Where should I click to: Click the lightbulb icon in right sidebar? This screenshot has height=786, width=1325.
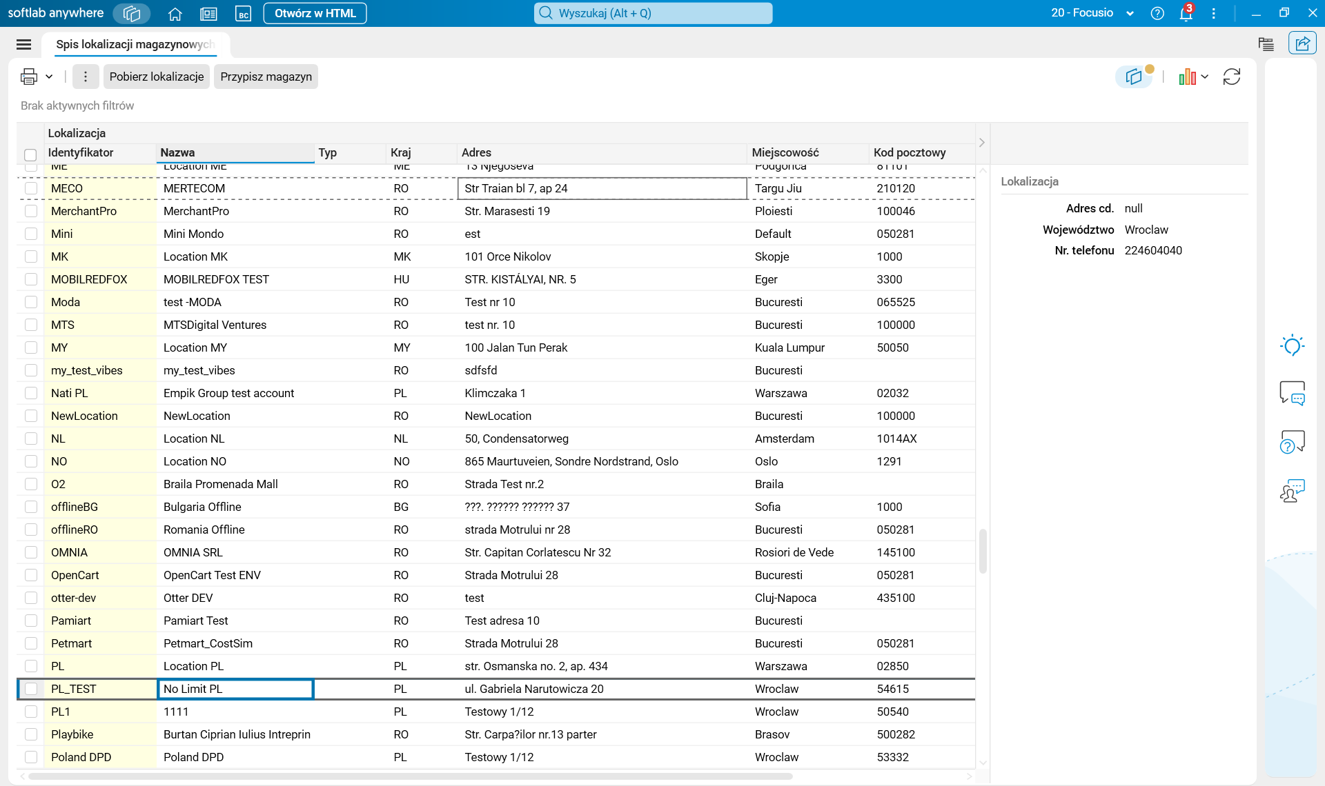point(1292,345)
